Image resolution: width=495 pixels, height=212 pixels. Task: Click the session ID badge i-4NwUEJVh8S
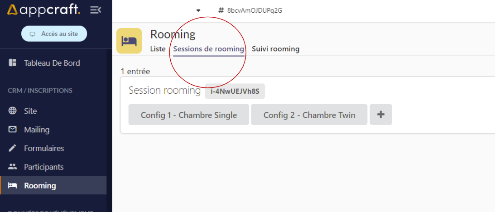click(x=235, y=91)
